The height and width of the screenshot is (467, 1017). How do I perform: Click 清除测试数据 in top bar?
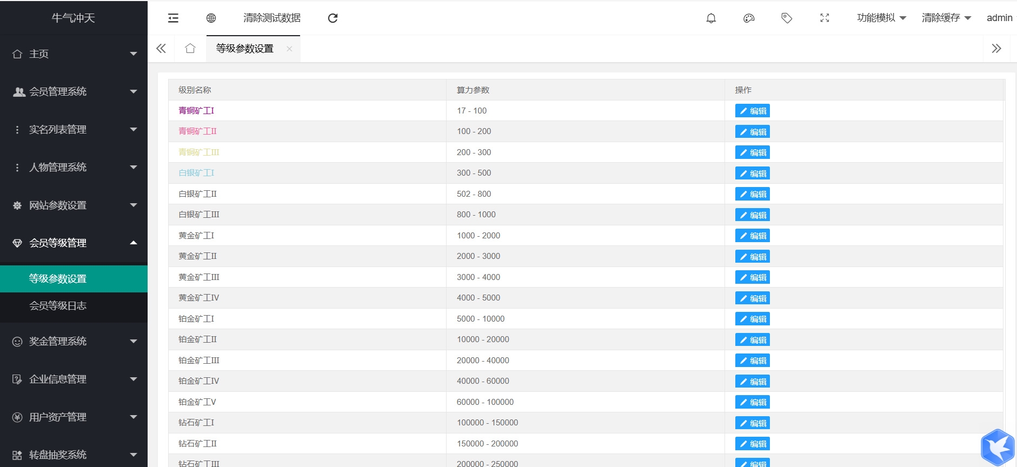pos(272,18)
